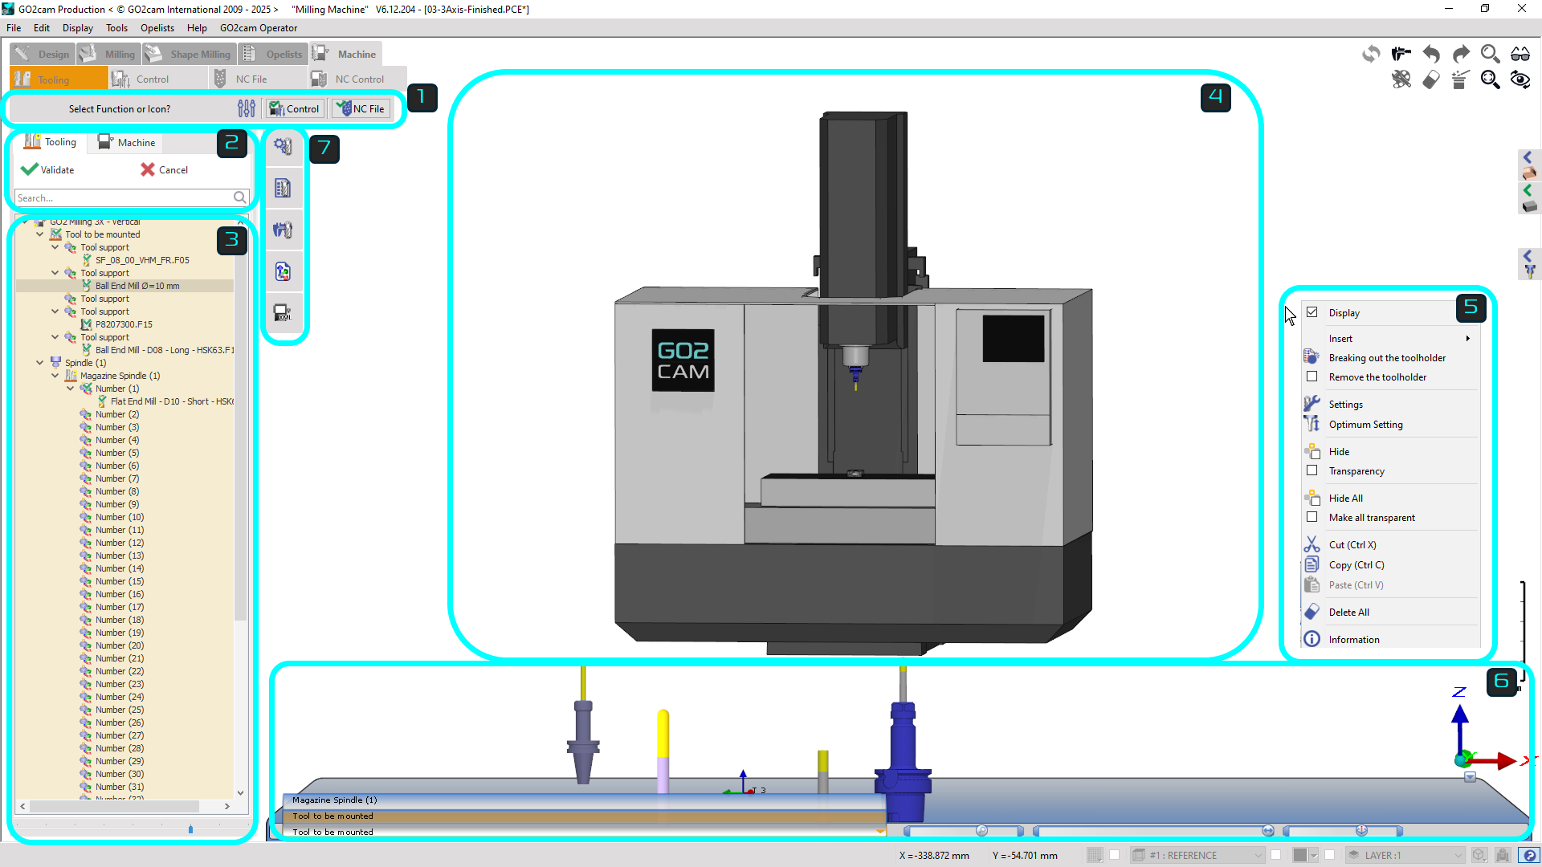Open the #1 : REFERENCE dropdown in status bar

coord(1197,855)
